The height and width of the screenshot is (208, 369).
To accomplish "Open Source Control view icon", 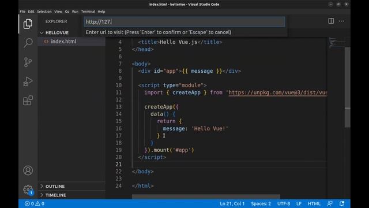I will 28,62.
